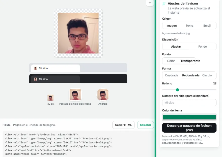Viewport: 222px width, 157px height.
Task: Choose Color for the Fondo setting
Action: 171,61
